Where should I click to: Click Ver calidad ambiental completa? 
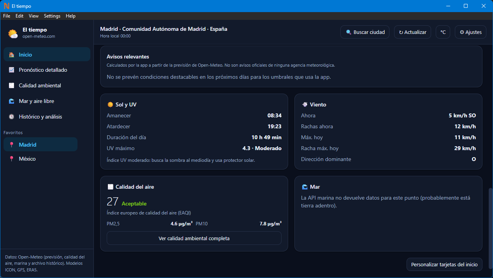pos(194,238)
